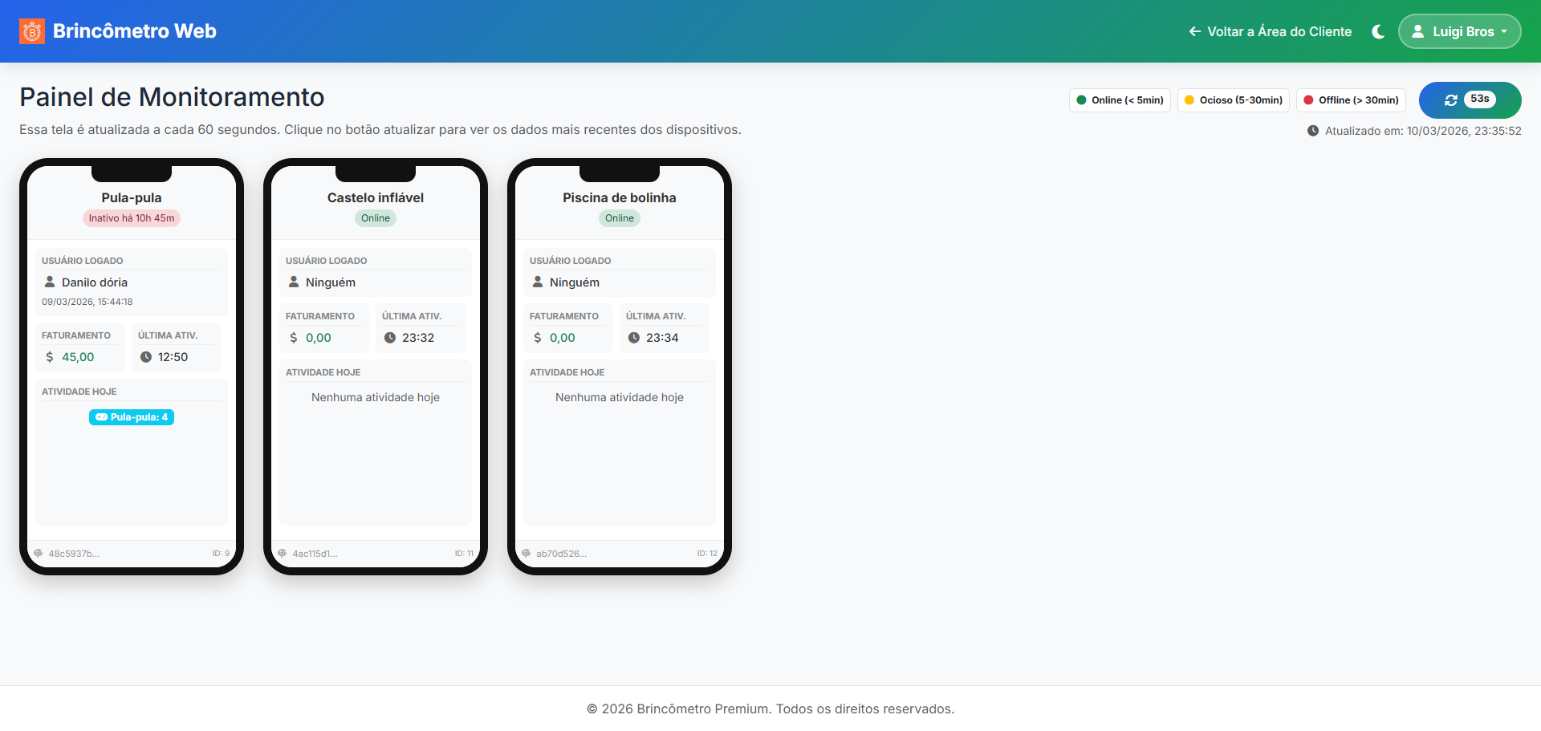Screen dimensions: 1541x731
Task: Go back via Voltar a Área do Cliente
Action: pyautogui.click(x=1270, y=31)
